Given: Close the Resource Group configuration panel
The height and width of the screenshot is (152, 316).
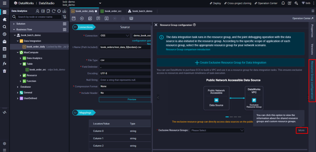Looking at the screenshot, I should tap(156, 25).
